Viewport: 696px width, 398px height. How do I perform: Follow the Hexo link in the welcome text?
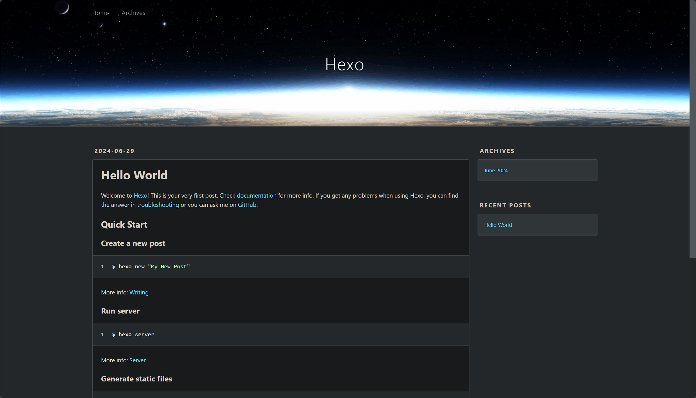(x=140, y=196)
